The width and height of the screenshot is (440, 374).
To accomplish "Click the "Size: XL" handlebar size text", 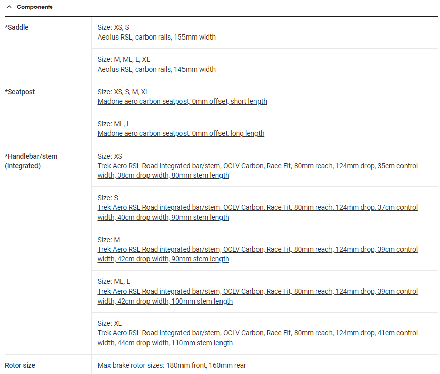I will 109,323.
